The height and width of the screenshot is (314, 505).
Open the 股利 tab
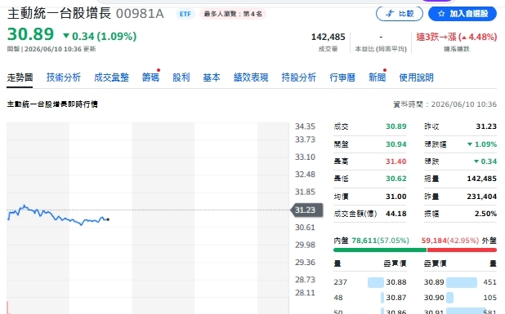pyautogui.click(x=181, y=77)
